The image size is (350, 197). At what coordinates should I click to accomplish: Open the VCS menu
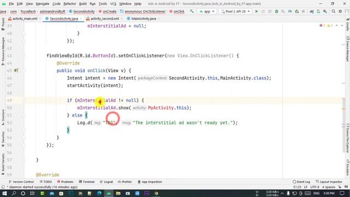113,4
